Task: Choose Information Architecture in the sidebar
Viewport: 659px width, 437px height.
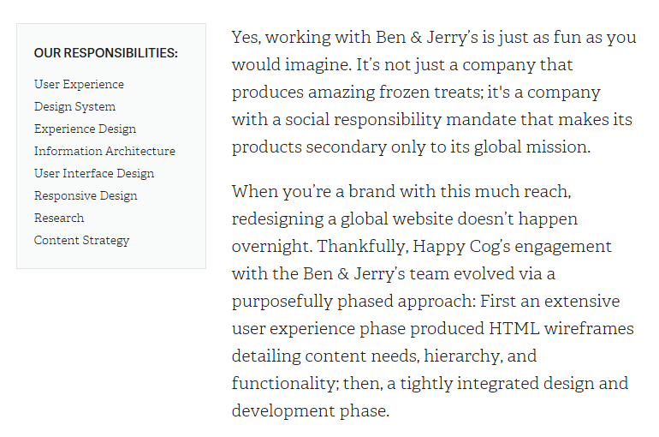Action: click(x=104, y=151)
